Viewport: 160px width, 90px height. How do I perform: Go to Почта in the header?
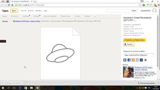23,11
